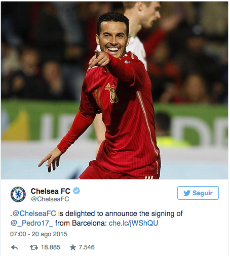Follow the che.lc/jWShQU link
The image size is (230, 260).
pos(133,223)
